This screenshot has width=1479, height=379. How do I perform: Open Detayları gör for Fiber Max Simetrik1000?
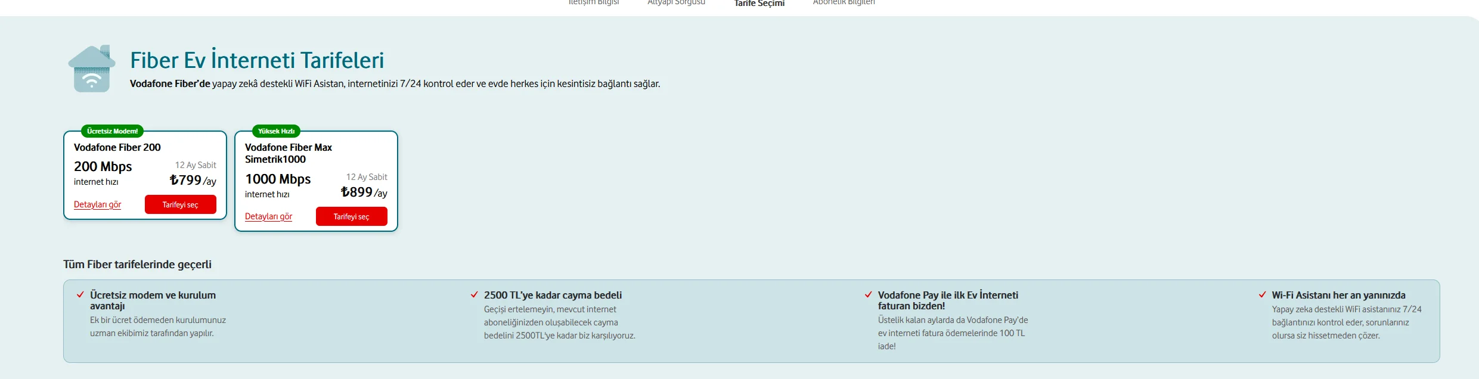[x=268, y=216]
